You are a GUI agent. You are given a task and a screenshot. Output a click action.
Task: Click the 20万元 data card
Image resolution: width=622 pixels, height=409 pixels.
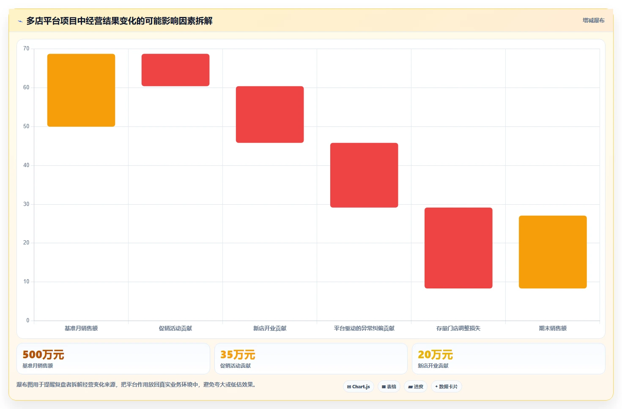point(509,359)
